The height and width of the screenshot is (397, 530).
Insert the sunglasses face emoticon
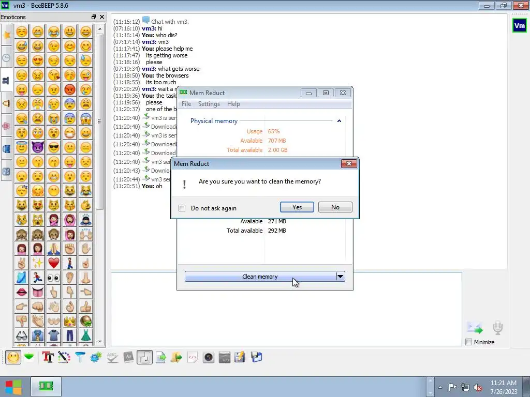[54, 147]
